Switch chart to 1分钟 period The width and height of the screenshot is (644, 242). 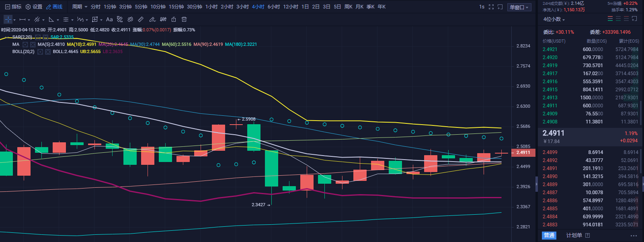110,7
